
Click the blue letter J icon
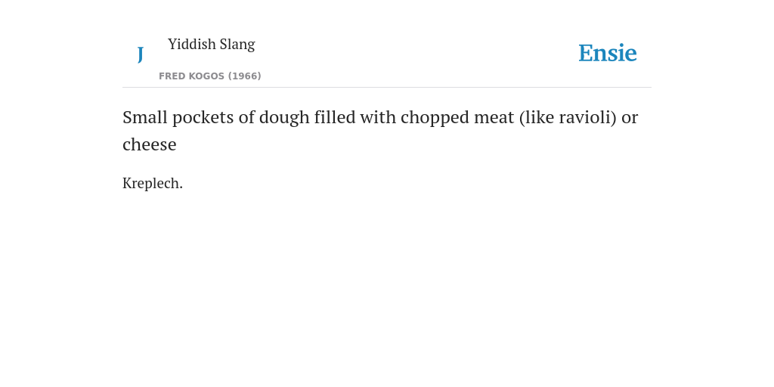tap(141, 54)
